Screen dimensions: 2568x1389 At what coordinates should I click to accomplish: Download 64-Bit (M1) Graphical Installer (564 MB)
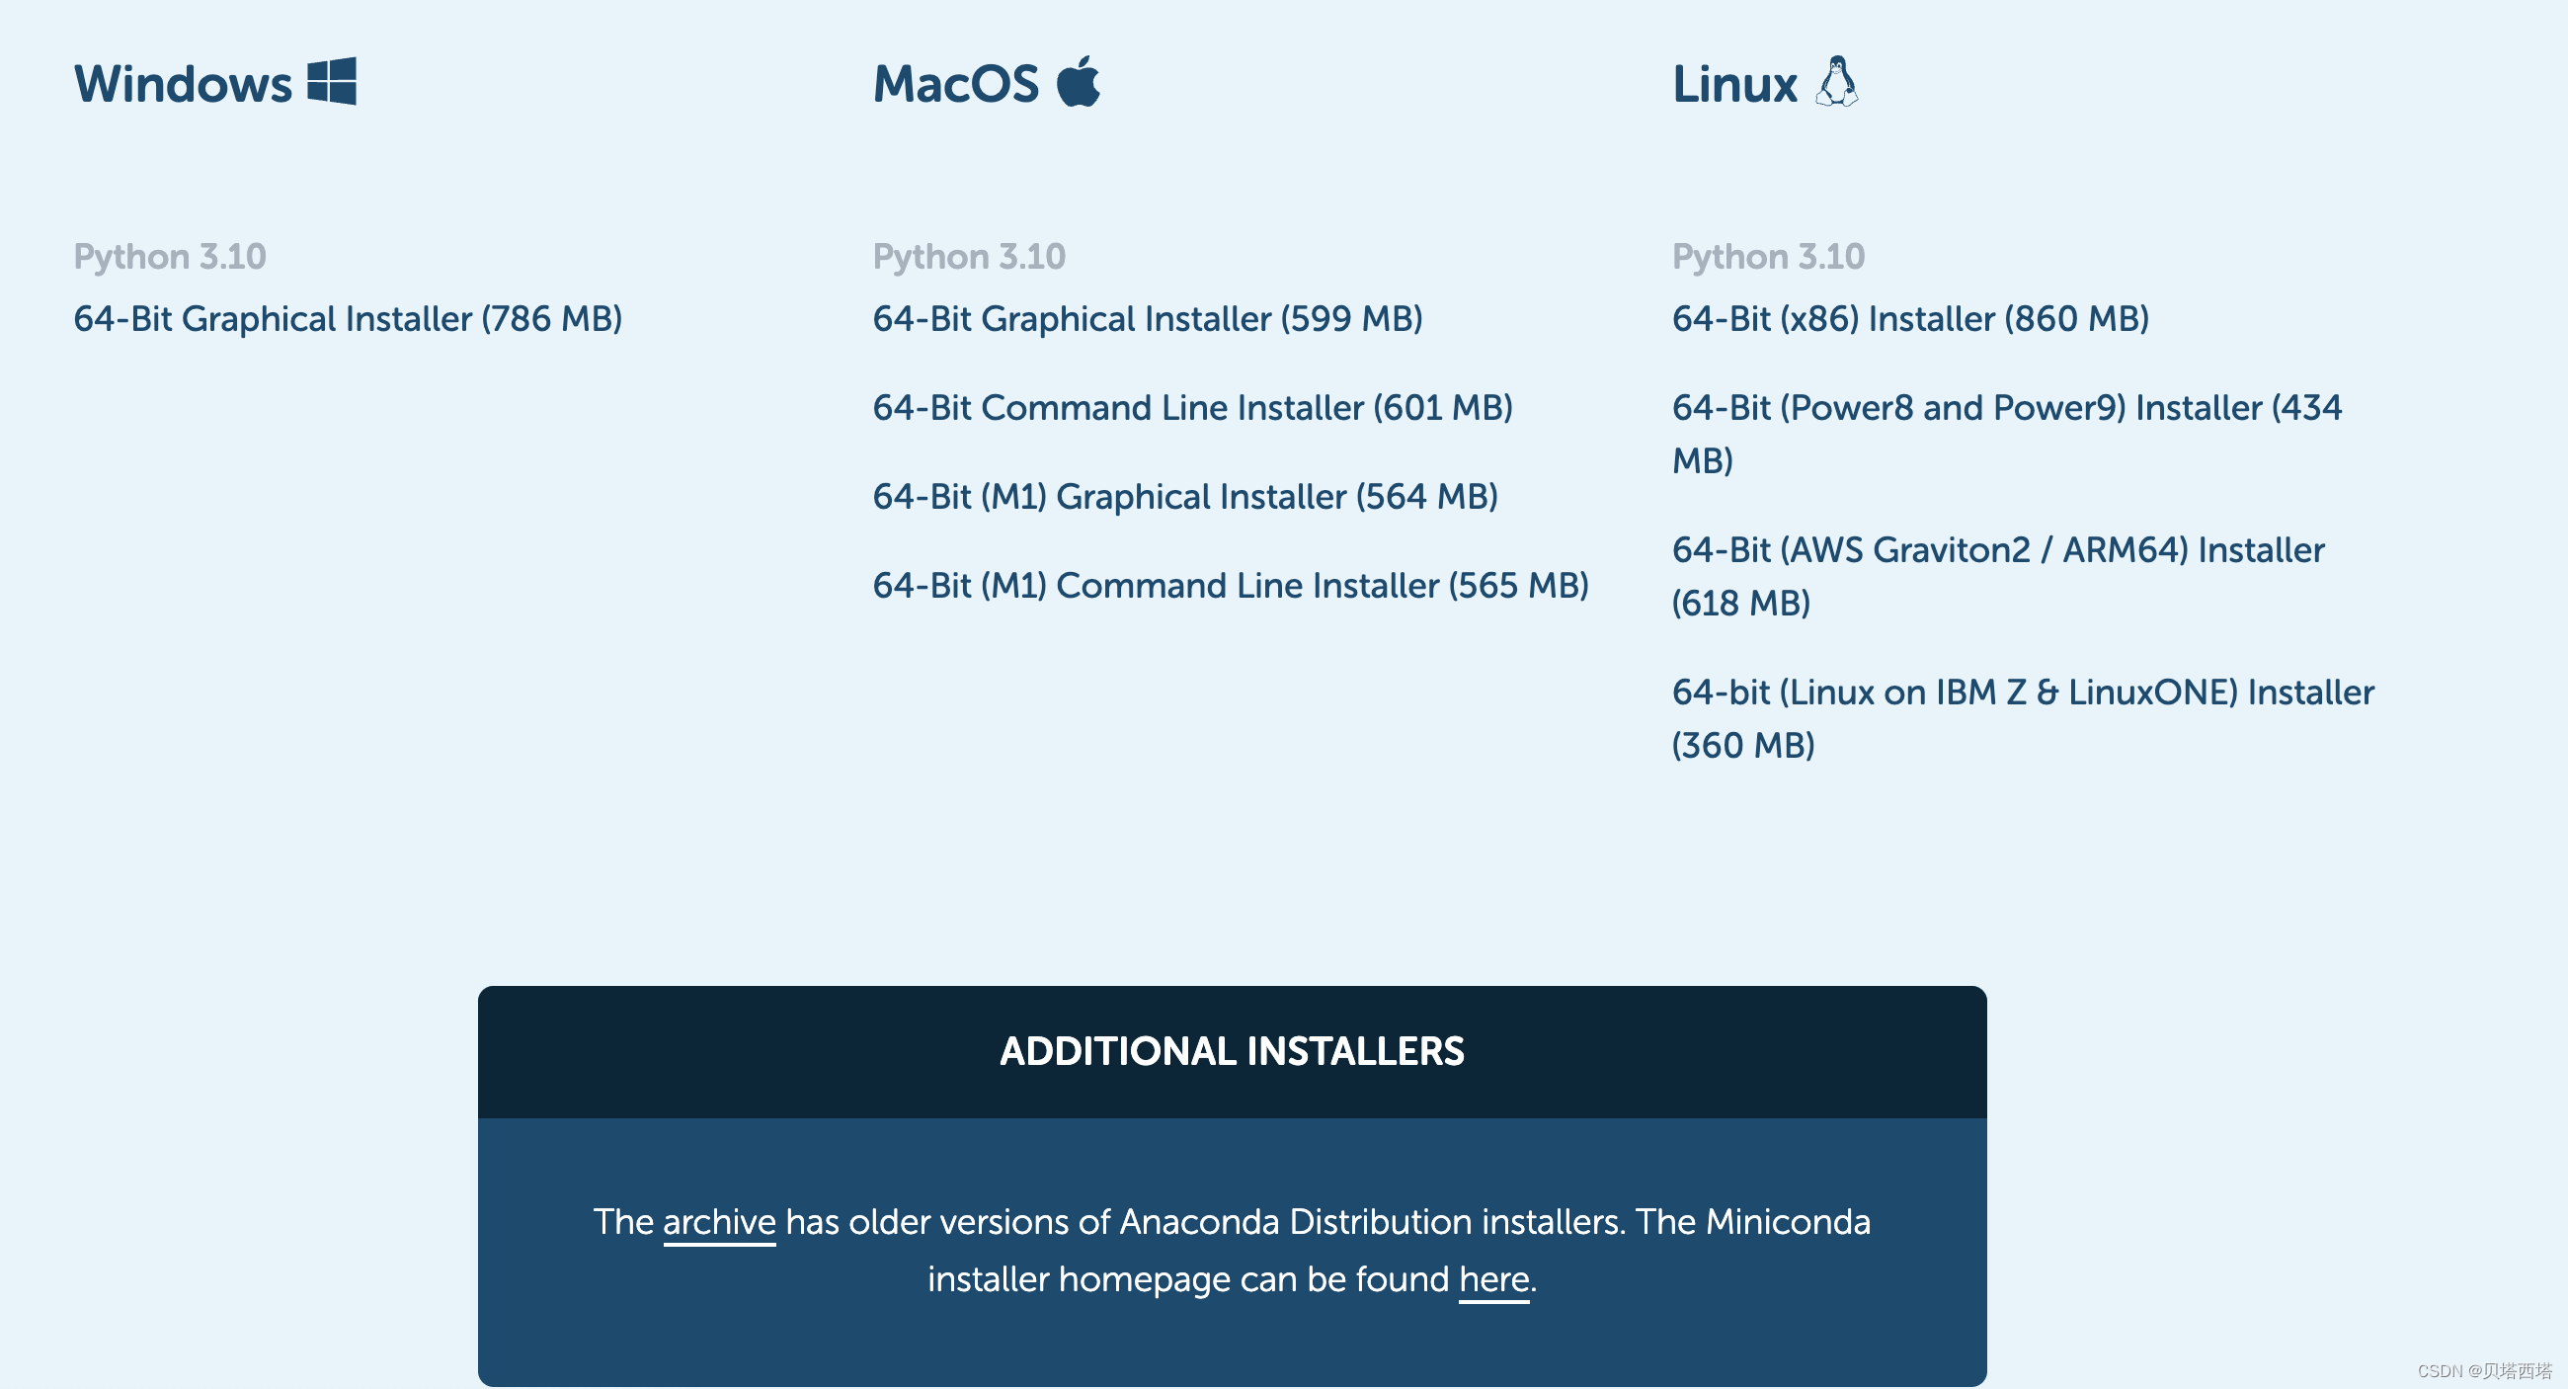pos(1185,497)
